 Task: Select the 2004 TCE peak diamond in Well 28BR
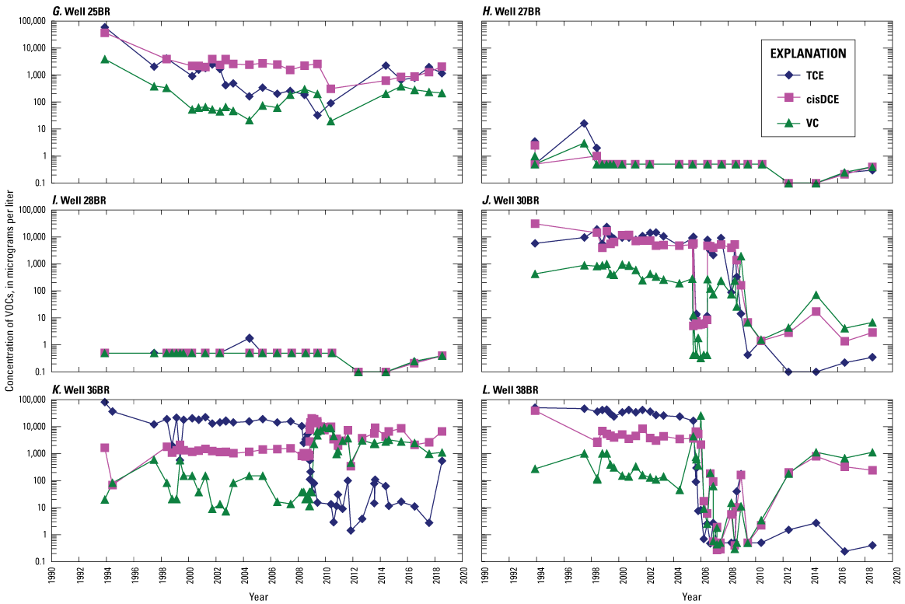(249, 338)
